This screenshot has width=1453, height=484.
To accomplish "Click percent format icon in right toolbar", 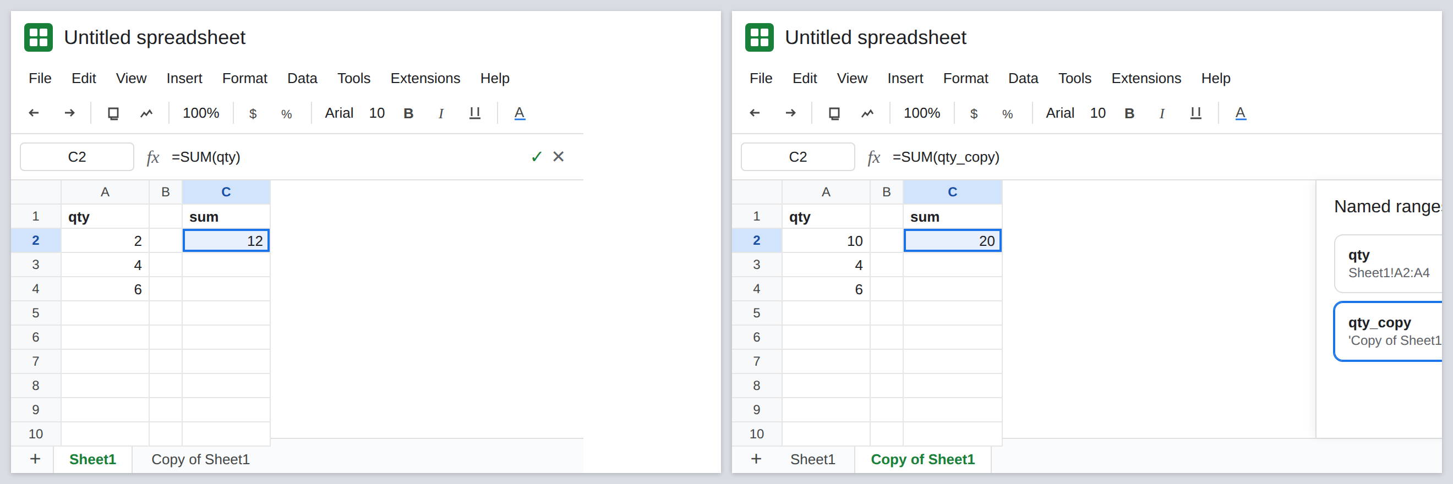I will (x=1007, y=114).
